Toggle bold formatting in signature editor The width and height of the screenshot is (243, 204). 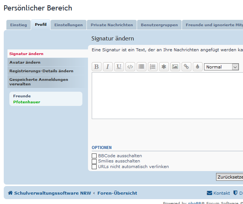[97, 67]
